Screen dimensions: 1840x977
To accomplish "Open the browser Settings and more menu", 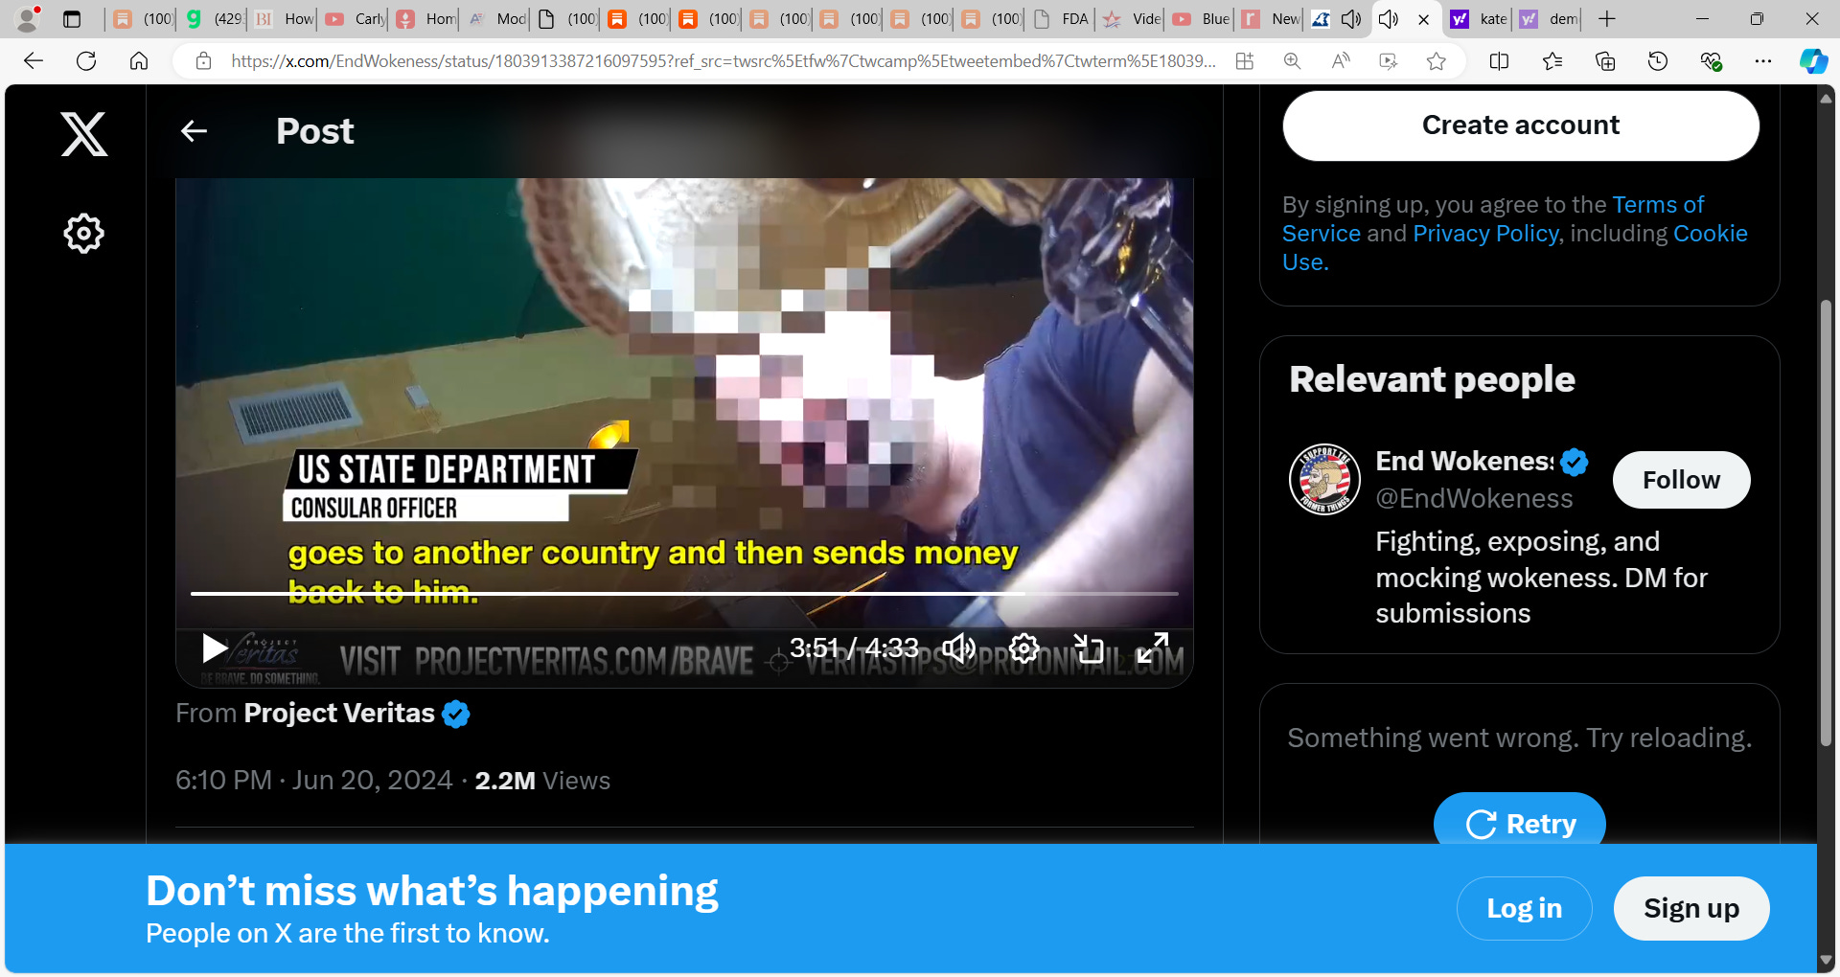I will (1763, 61).
